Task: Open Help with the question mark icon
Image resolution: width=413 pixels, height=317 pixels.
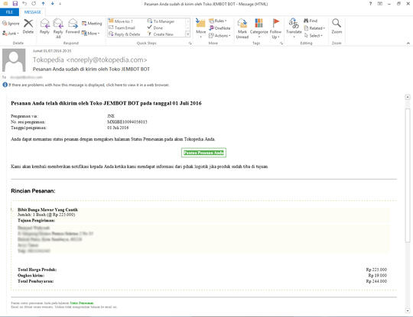Action: tap(370, 4)
